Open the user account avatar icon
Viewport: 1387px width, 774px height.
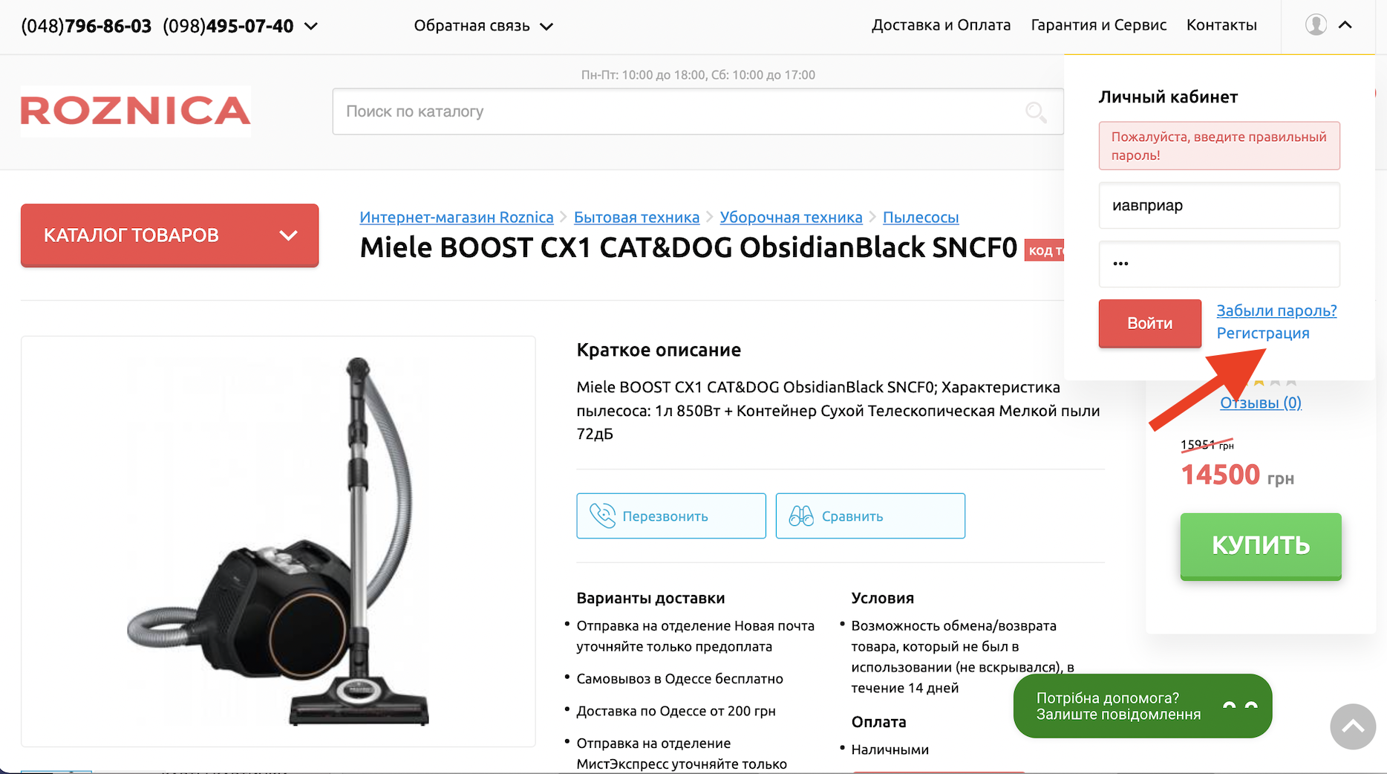coord(1316,25)
